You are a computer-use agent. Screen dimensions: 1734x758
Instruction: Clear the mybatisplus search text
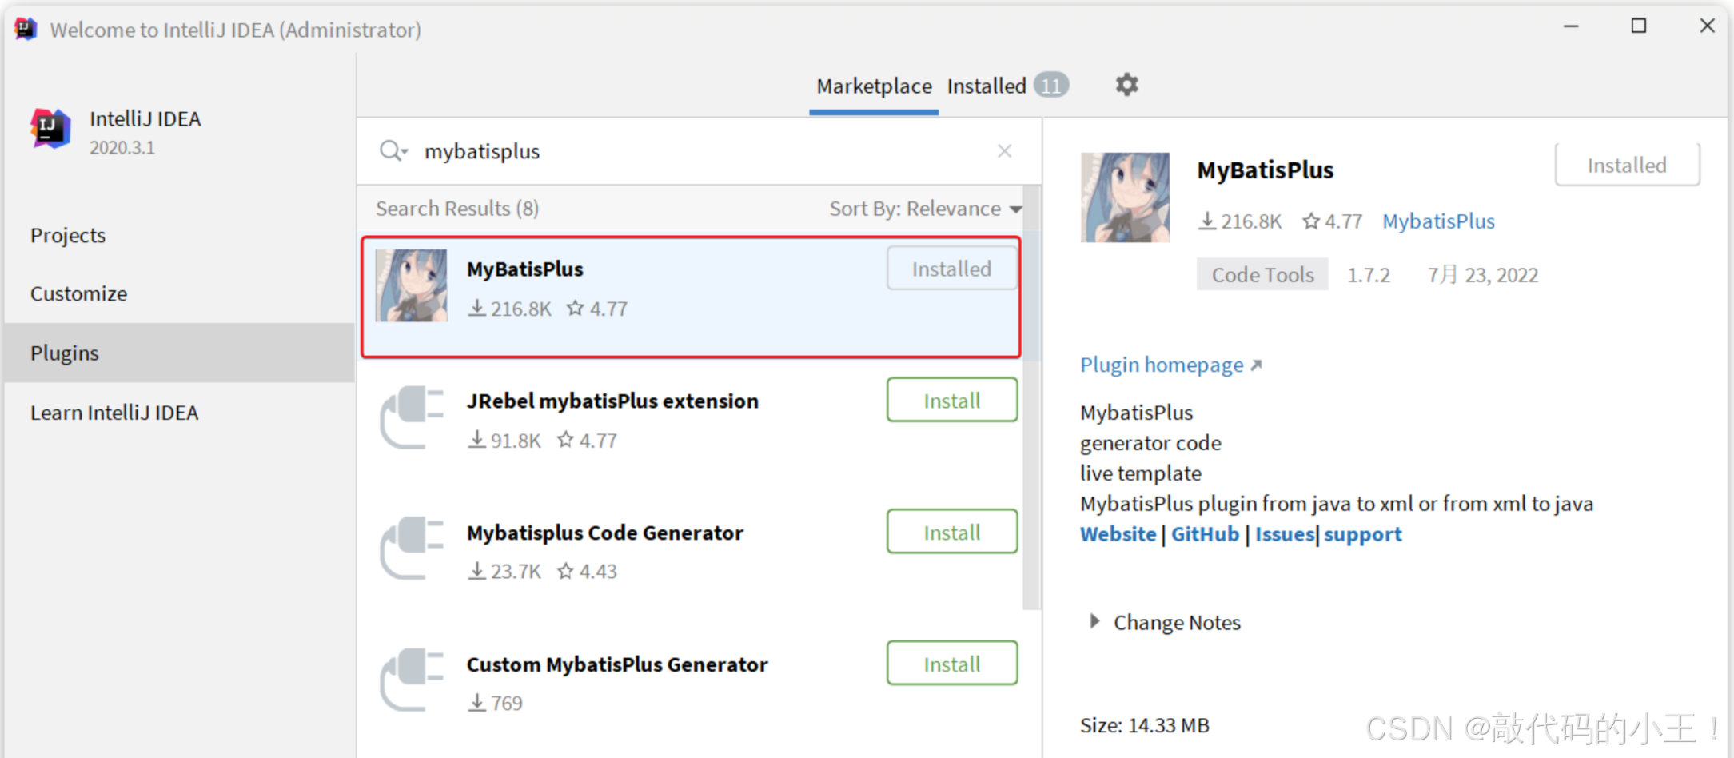click(x=1005, y=151)
